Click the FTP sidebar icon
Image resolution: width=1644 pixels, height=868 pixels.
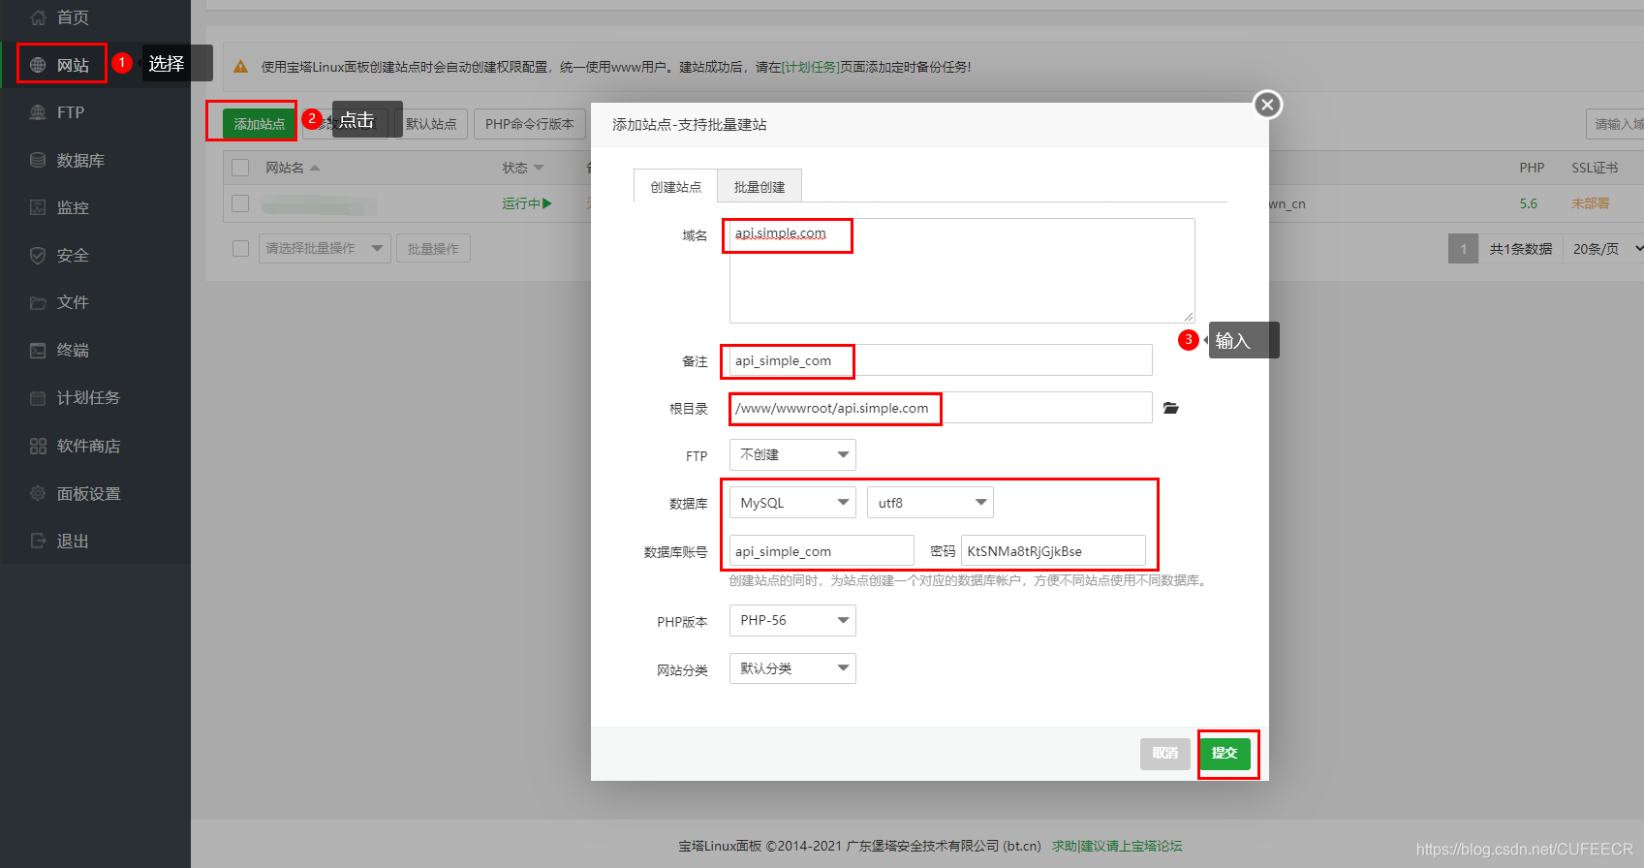[38, 112]
